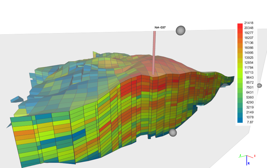Click the green J axis label
Viewport: 267px width, 168px height.
tap(240, 156)
